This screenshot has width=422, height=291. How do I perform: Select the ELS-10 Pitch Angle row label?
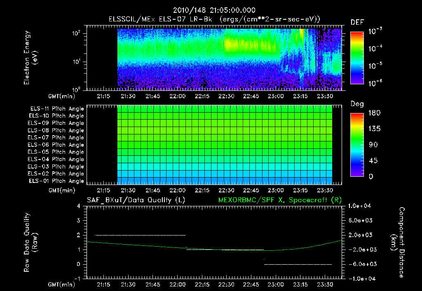56,116
